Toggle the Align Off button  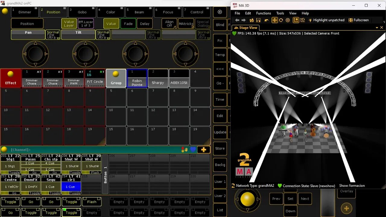pyautogui.click(x=169, y=24)
